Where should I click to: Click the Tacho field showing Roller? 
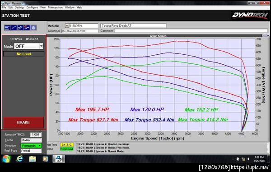(31, 140)
